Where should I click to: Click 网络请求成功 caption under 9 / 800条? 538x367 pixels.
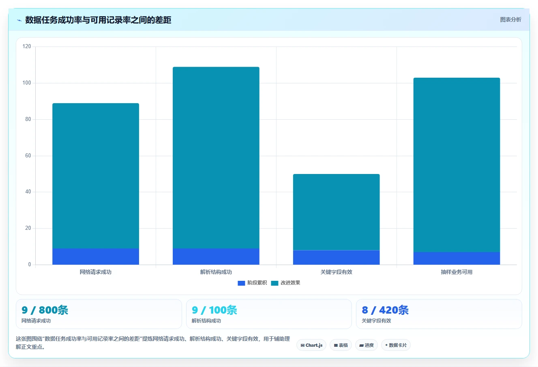point(36,321)
